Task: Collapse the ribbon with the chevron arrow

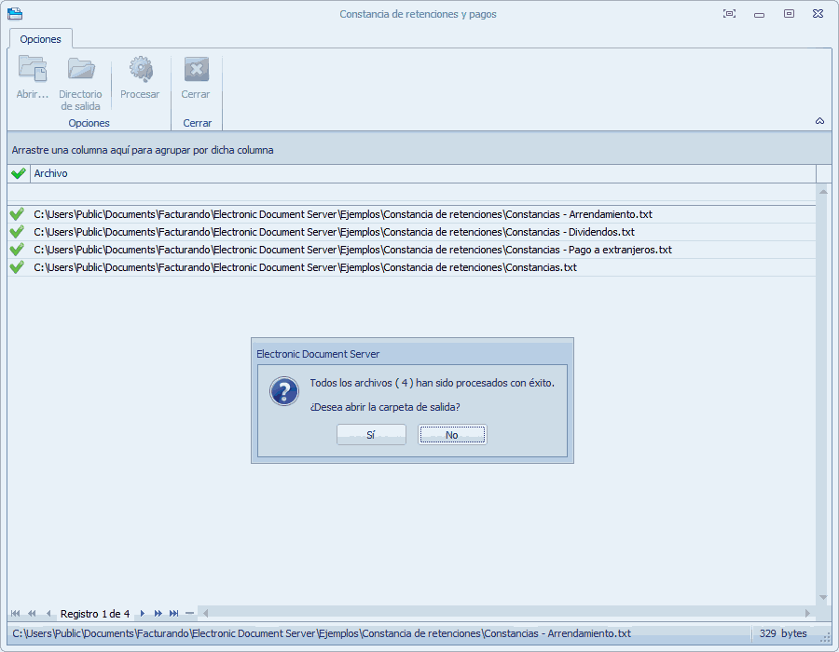Action: pos(819,121)
